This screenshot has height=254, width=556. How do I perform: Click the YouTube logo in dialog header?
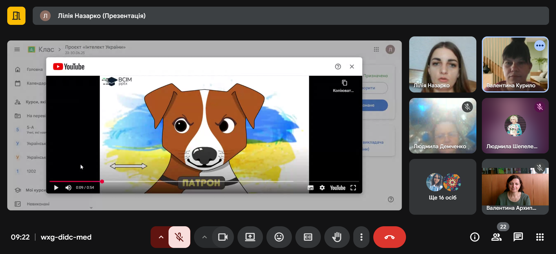click(69, 67)
